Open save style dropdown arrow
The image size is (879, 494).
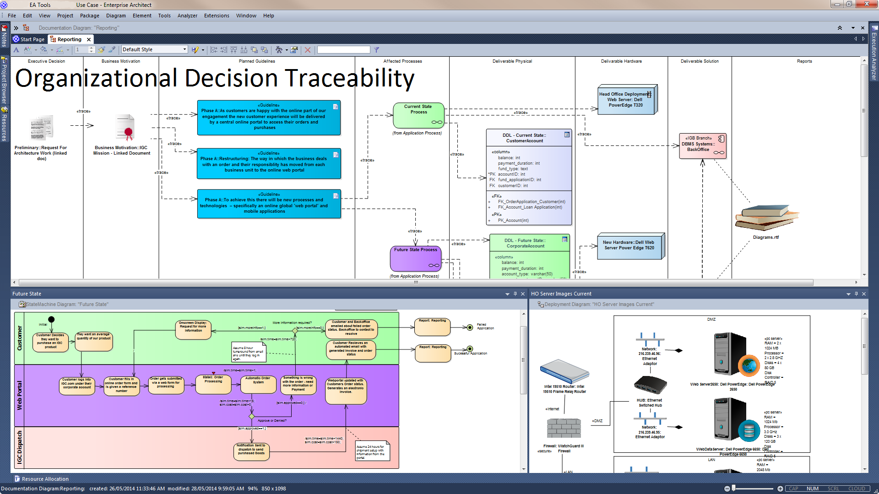pos(203,50)
